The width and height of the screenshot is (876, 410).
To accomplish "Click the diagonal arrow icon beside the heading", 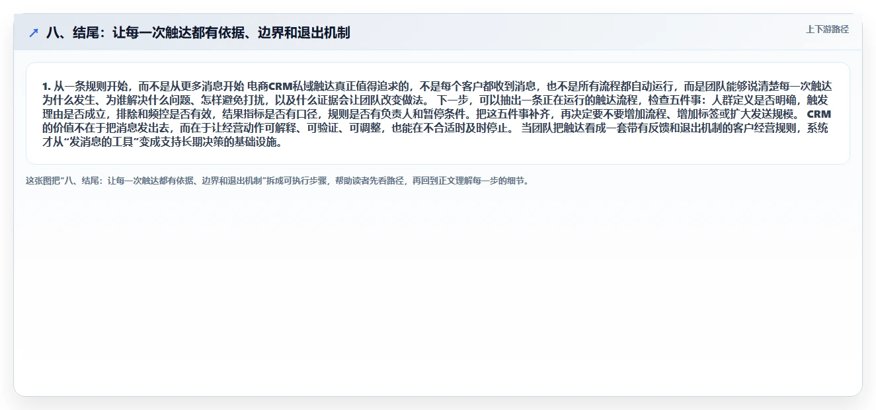I will 34,32.
